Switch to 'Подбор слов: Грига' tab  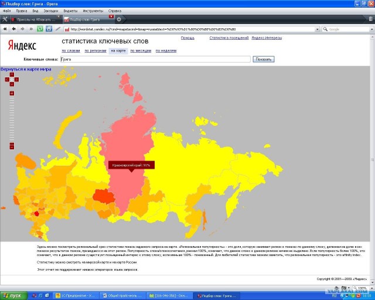(x=88, y=19)
